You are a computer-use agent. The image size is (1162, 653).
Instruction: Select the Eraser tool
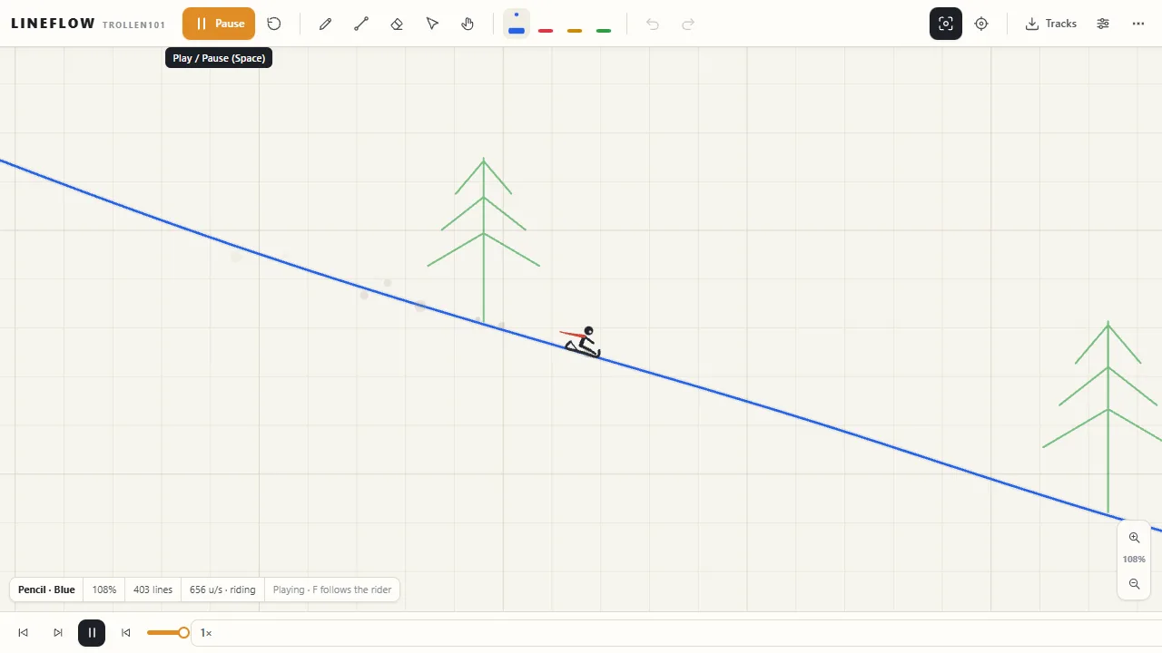pyautogui.click(x=397, y=24)
